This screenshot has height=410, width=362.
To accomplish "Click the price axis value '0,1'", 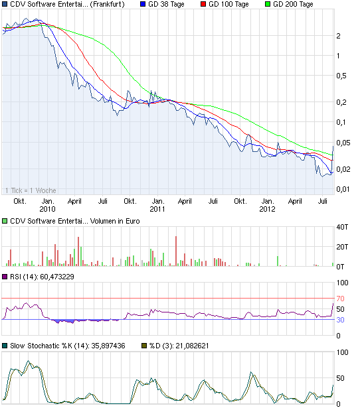I will [x=341, y=122].
